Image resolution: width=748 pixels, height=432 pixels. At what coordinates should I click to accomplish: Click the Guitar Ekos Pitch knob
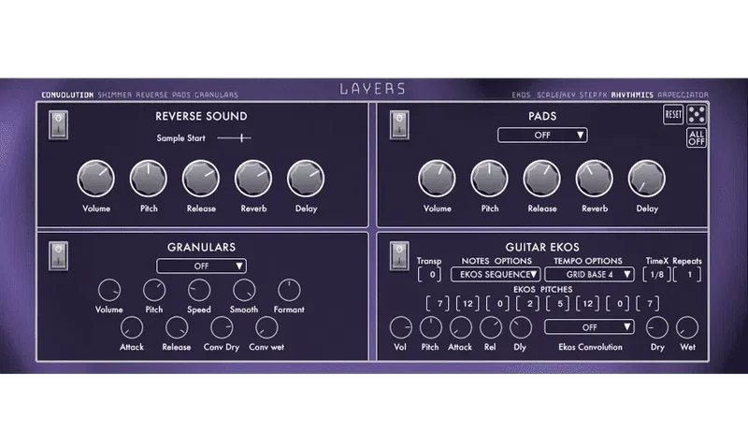pyautogui.click(x=430, y=328)
